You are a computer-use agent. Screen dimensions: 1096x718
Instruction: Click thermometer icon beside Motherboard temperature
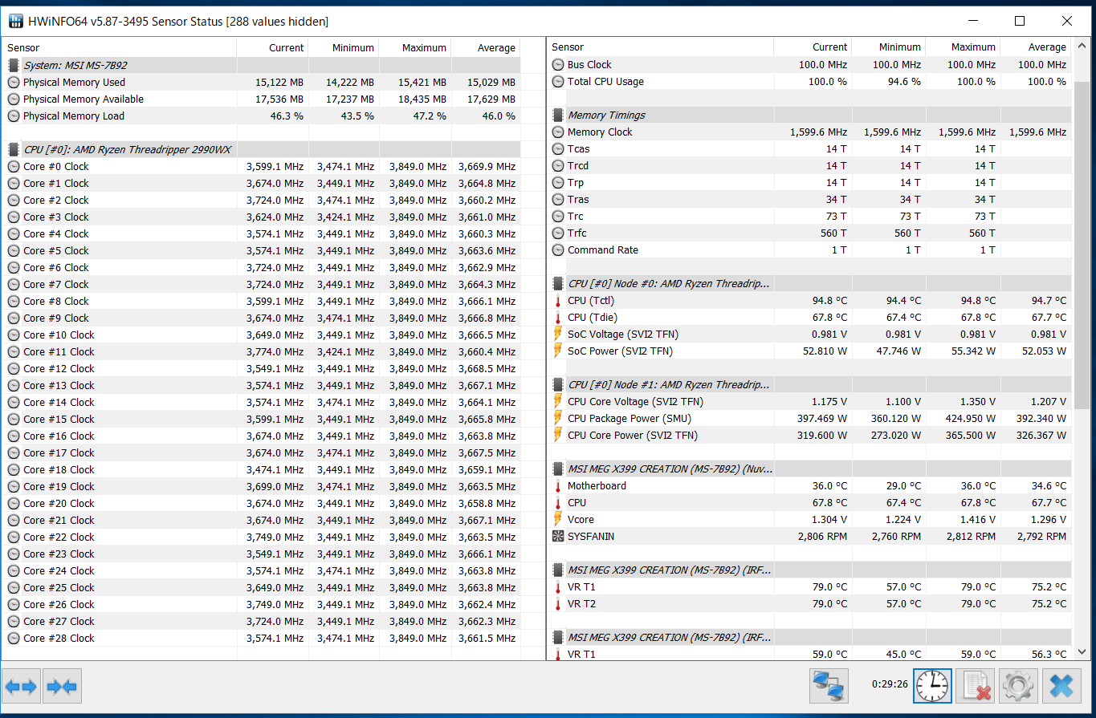click(x=558, y=486)
